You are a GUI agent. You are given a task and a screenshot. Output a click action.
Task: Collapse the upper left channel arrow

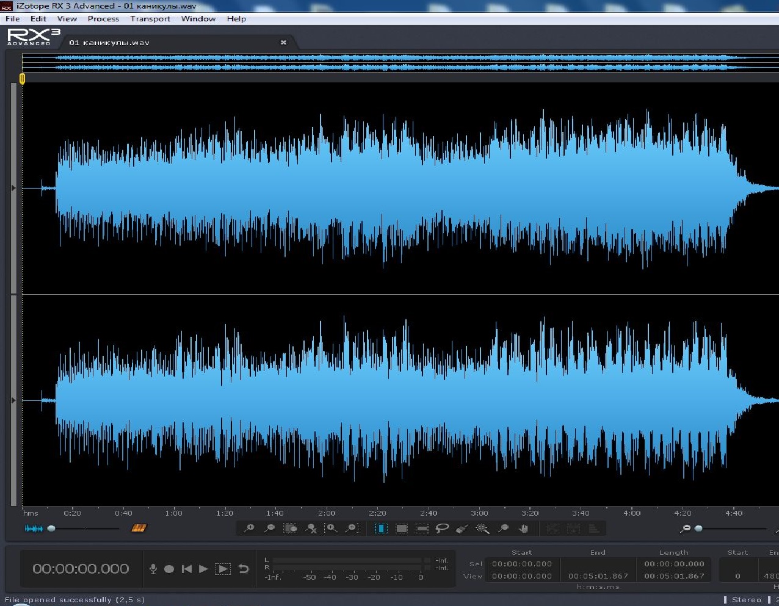[13, 188]
